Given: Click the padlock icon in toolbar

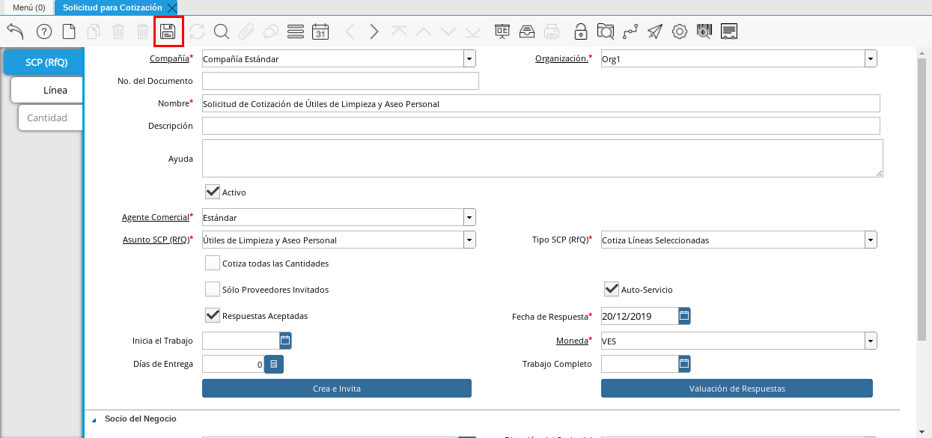Looking at the screenshot, I should (580, 31).
